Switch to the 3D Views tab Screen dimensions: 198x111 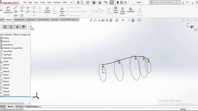pos(19,106)
